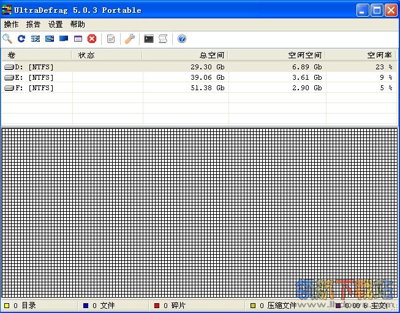Click the 空闲率 column header
The image size is (400, 313).
click(361, 55)
